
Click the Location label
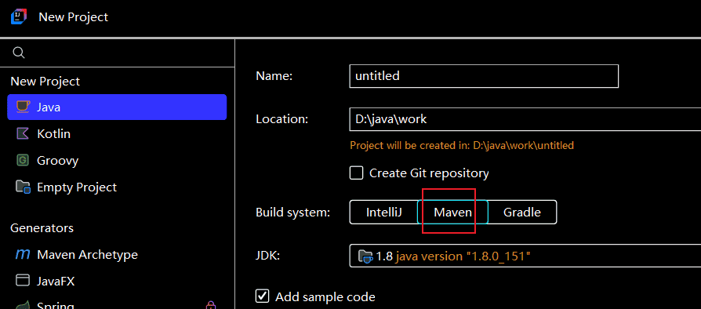[x=282, y=119]
